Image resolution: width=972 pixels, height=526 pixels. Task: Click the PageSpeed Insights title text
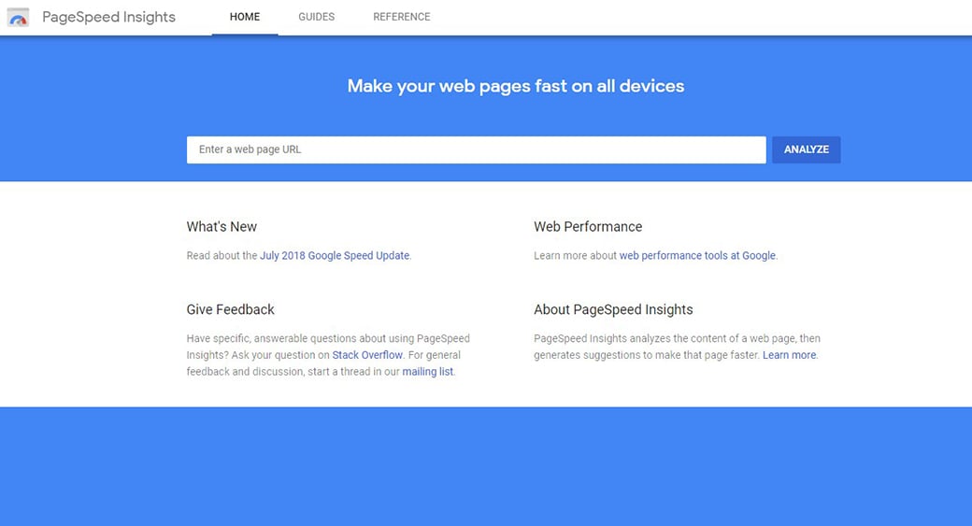tap(108, 17)
